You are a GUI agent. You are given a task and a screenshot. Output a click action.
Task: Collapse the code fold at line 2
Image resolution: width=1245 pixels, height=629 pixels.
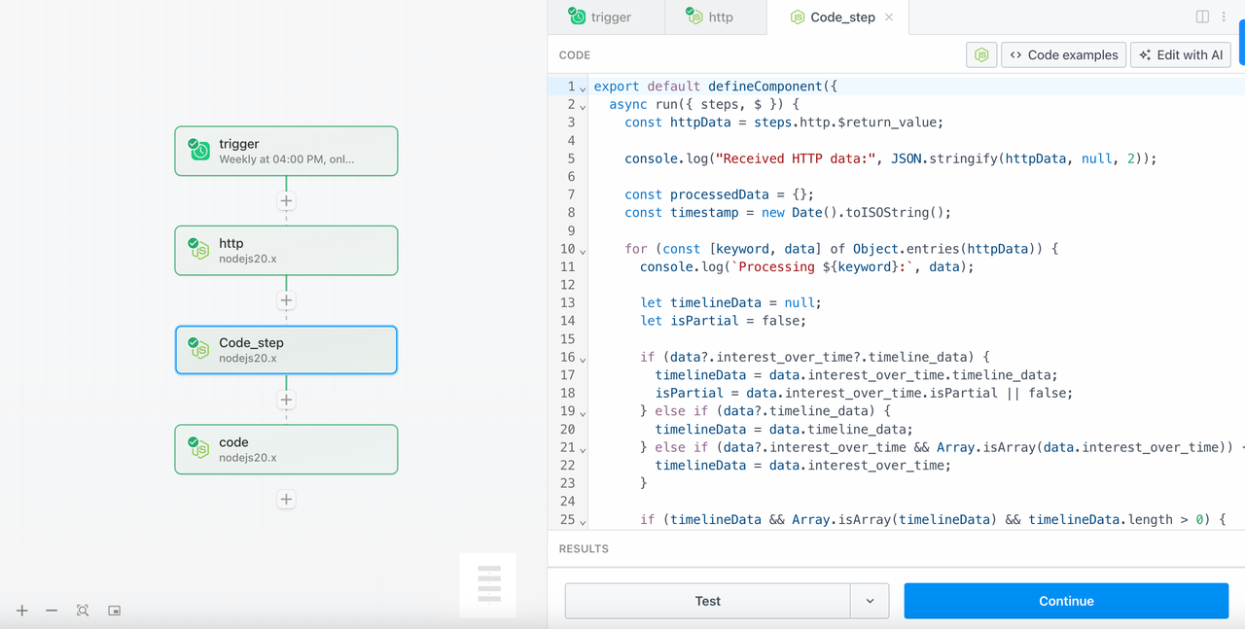[x=583, y=105]
